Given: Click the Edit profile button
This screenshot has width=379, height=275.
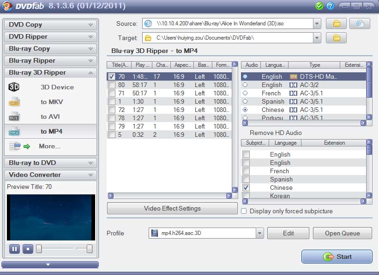Looking at the screenshot, I should 288,233.
